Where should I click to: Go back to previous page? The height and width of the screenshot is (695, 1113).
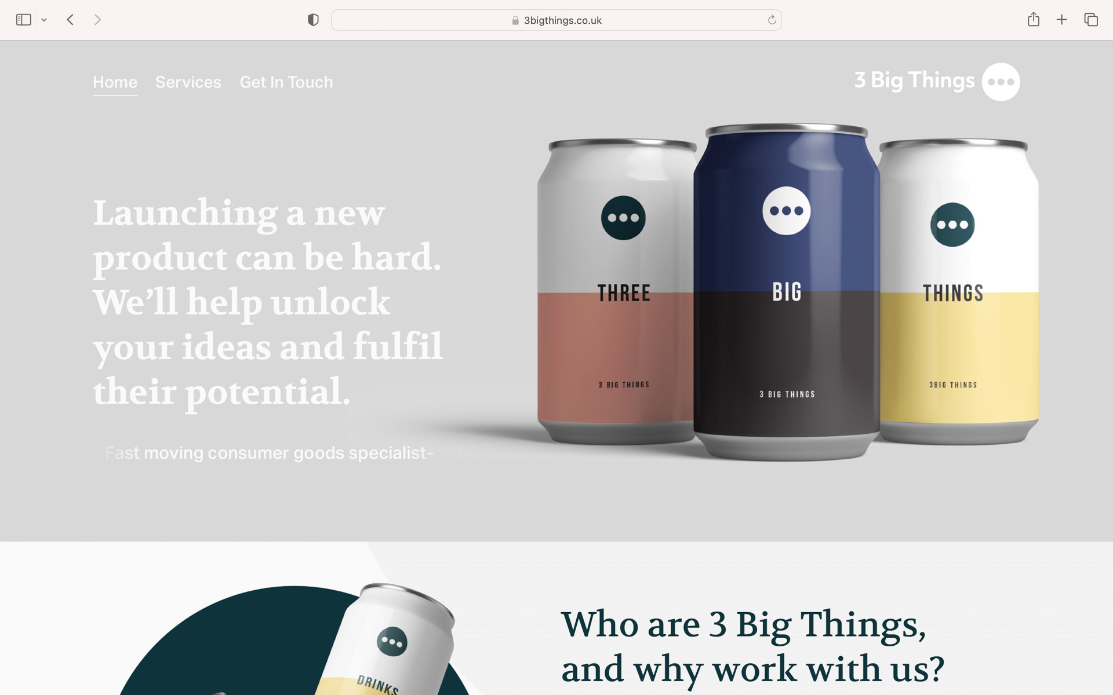[x=70, y=20]
